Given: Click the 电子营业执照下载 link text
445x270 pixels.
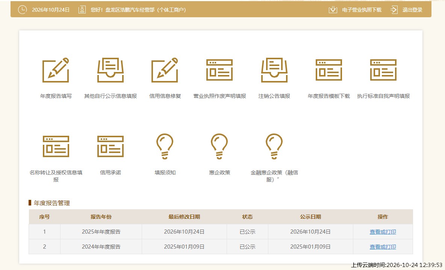Looking at the screenshot, I should click(362, 10).
